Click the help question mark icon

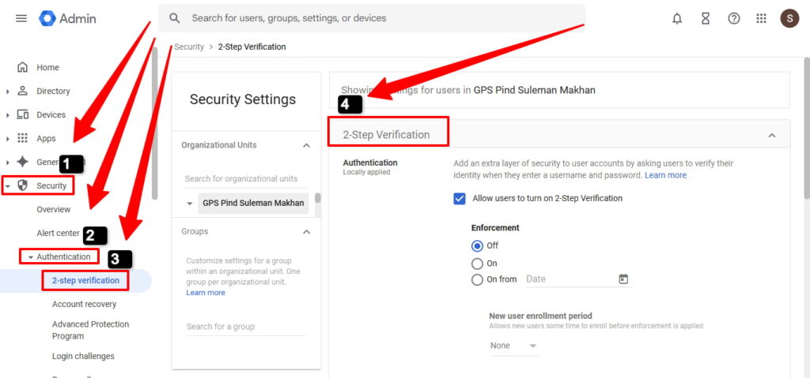click(734, 18)
